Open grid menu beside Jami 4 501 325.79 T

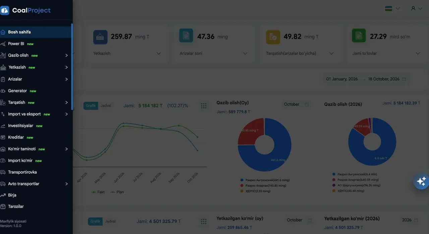tap(204, 222)
